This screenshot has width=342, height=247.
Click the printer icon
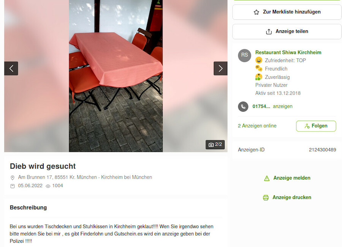pos(266,198)
